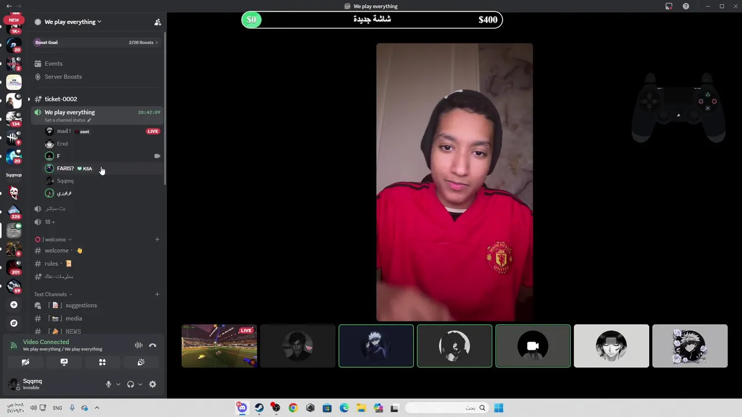Open the soundboard button

coord(141,362)
